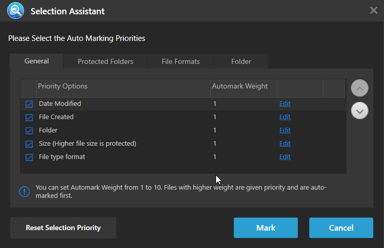Select the Folder tab
This screenshot has height=248, width=384.
(241, 61)
